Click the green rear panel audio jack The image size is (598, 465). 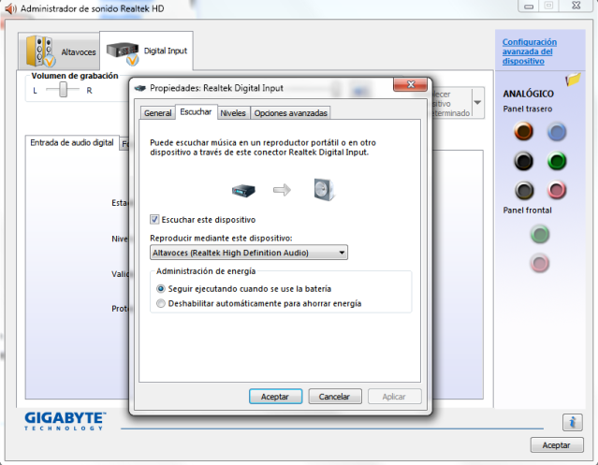pos(557,161)
